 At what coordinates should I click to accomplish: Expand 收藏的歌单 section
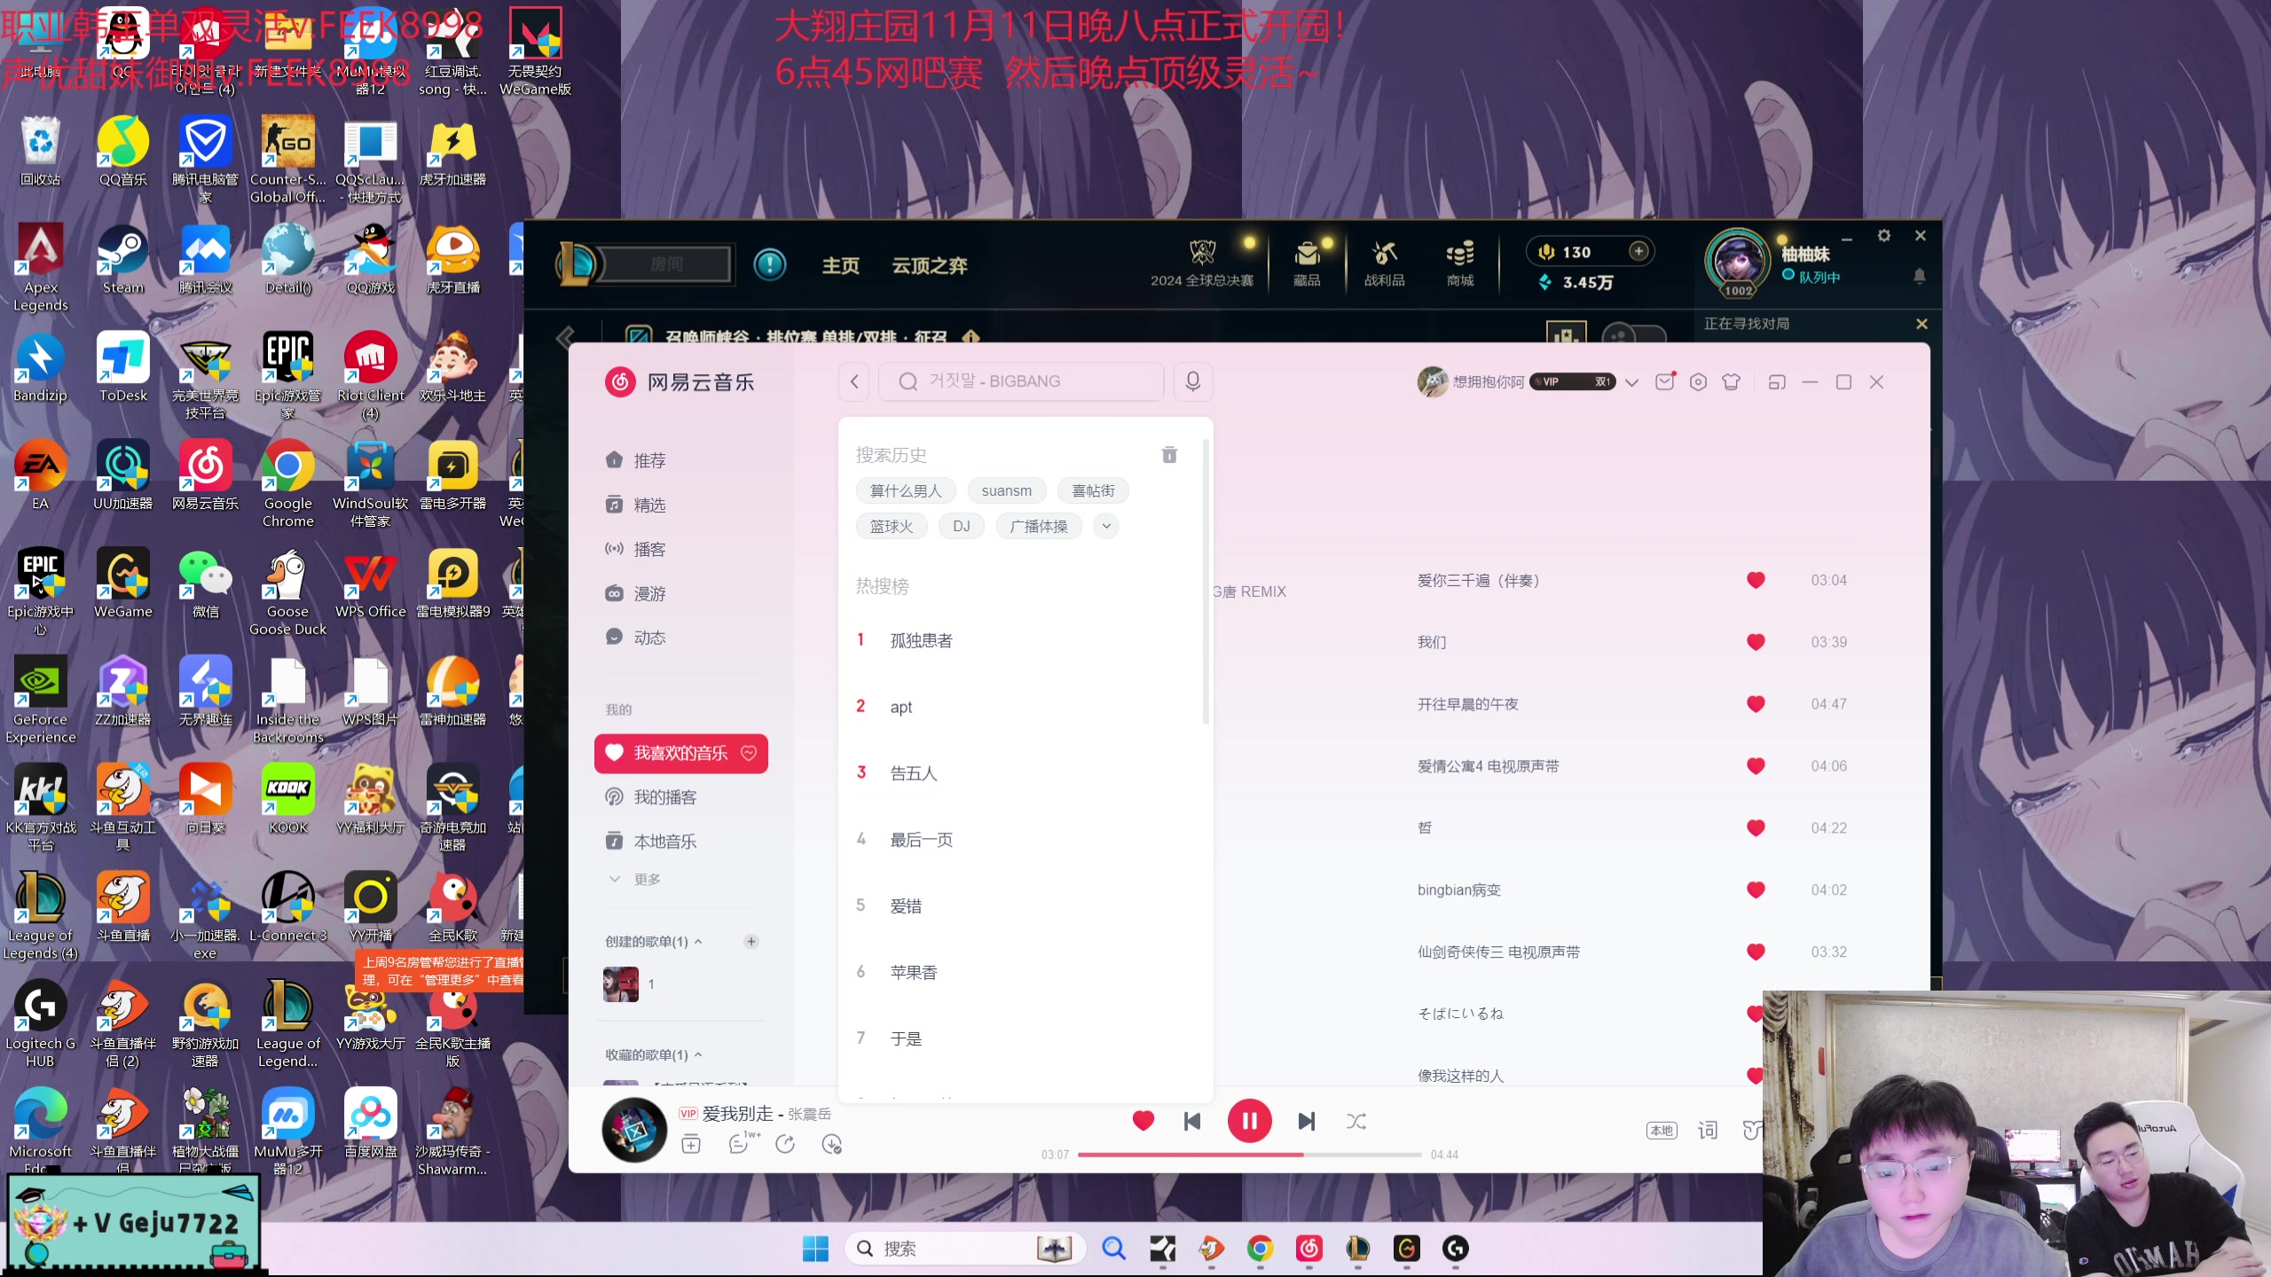[699, 1054]
